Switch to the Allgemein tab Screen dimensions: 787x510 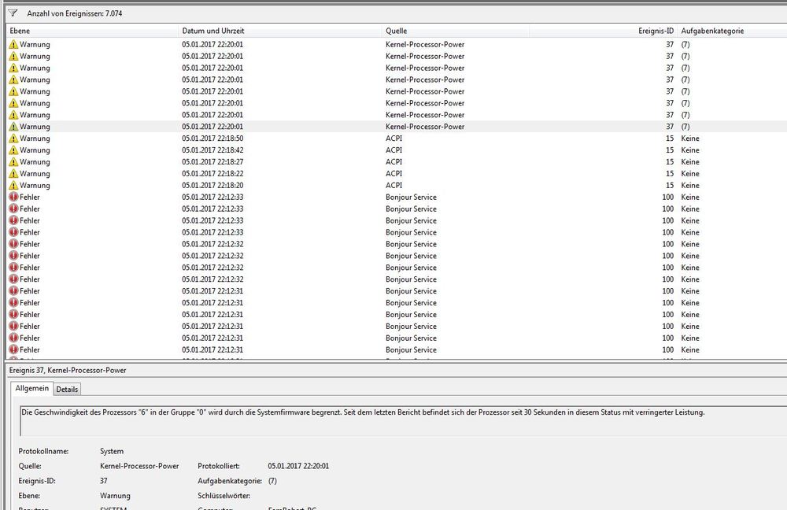tap(32, 389)
